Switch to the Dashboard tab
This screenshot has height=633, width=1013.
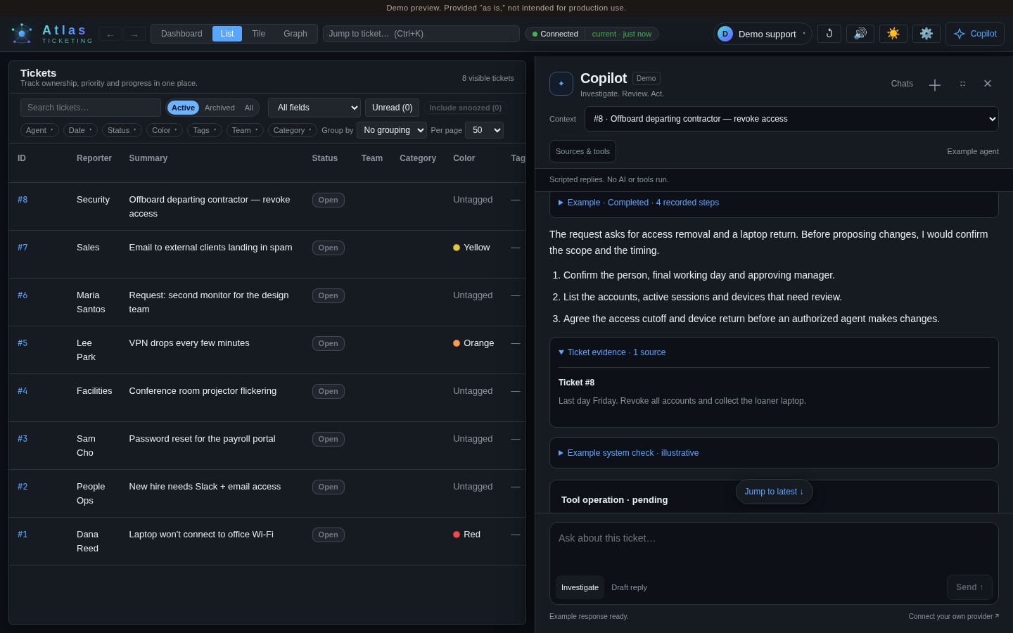[x=181, y=34]
